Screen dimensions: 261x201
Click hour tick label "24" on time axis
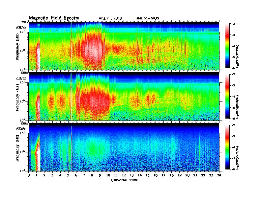[219, 175]
